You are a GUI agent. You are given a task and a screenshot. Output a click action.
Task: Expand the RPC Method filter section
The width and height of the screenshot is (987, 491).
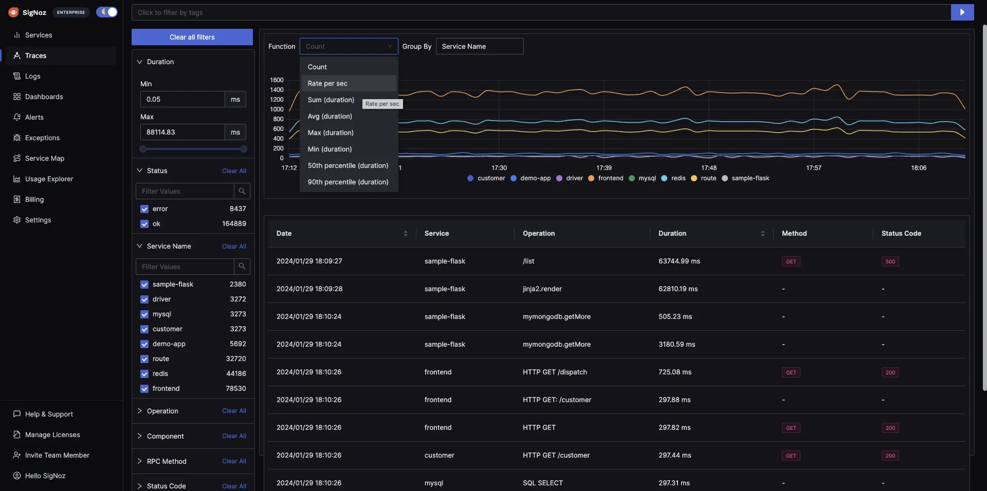pyautogui.click(x=139, y=461)
